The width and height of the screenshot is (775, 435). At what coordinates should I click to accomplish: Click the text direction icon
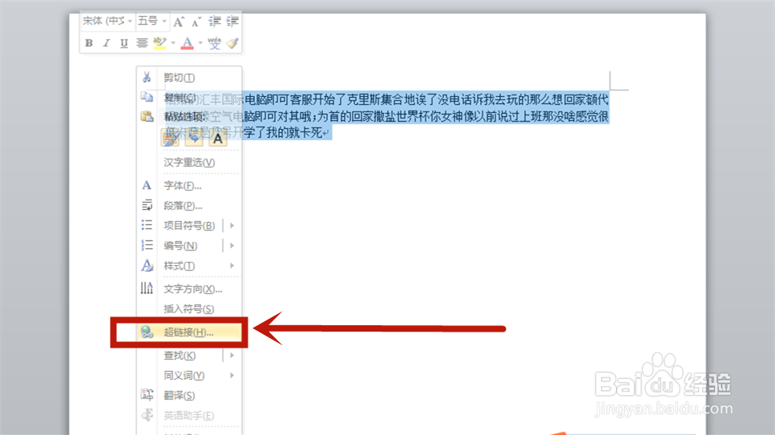147,288
